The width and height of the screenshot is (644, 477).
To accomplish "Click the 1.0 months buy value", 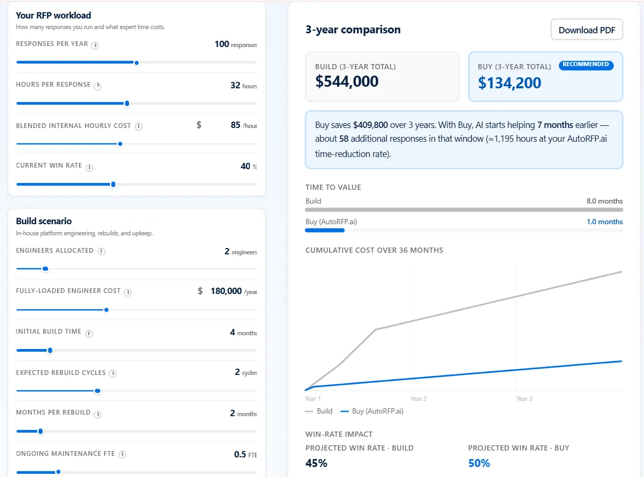I will 604,222.
